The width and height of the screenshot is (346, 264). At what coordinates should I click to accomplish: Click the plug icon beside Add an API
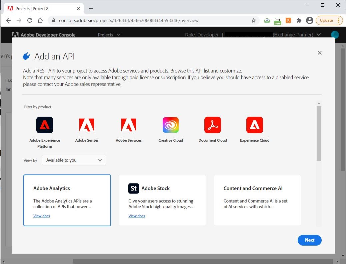(x=26, y=56)
